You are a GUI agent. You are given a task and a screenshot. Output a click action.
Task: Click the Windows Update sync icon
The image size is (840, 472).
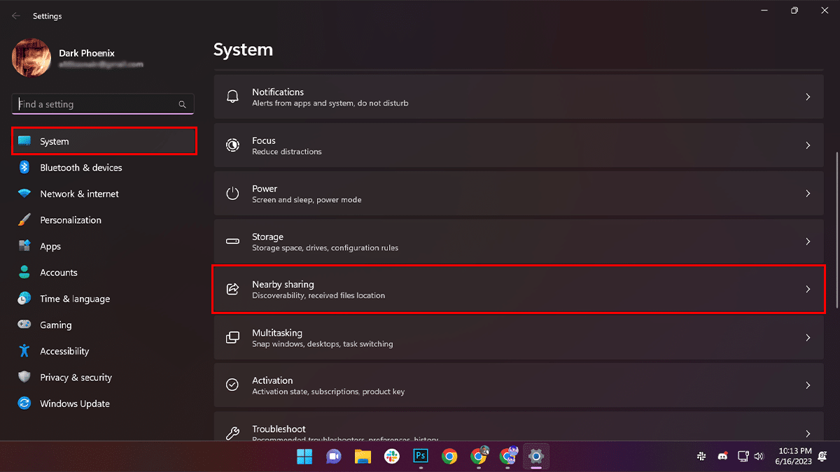coord(24,403)
